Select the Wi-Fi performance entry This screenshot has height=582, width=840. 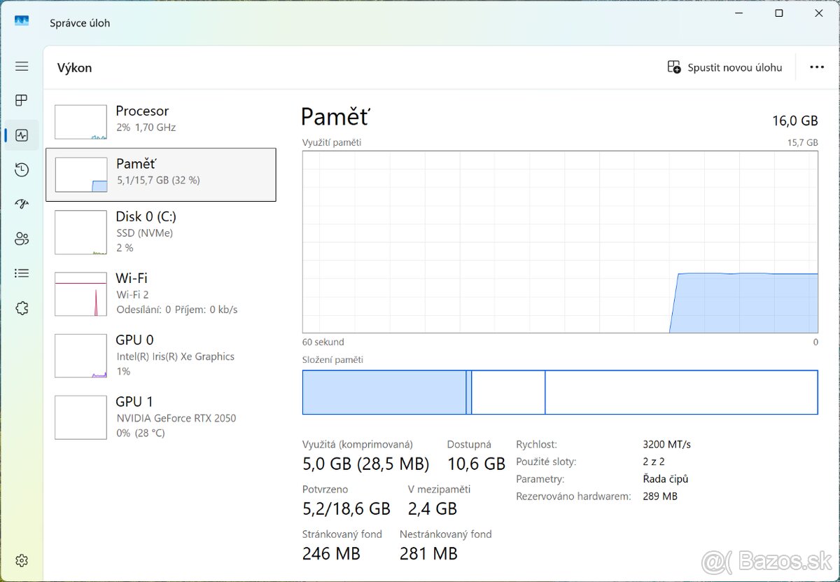point(162,293)
